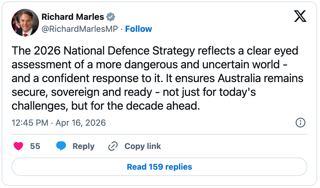Click the phrase "secure, sovereign and ready"

point(82,92)
